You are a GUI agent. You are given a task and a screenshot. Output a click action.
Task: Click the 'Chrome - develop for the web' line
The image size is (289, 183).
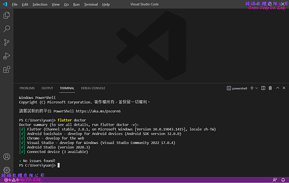point(52,138)
